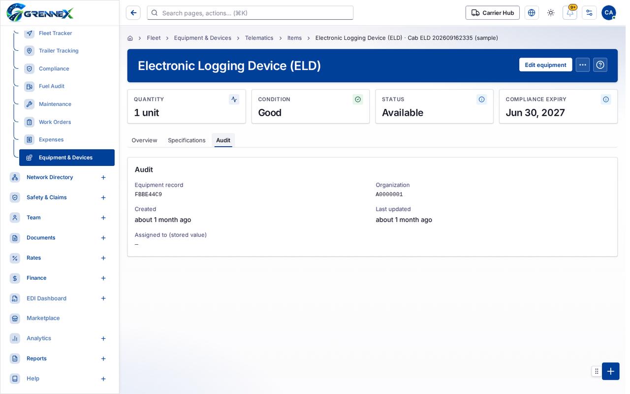Viewport: 630px width, 394px height.
Task: Go to Compliance in sidebar
Action: (54, 68)
